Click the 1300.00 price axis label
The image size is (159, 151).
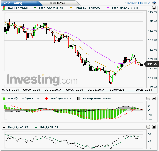[152, 31]
